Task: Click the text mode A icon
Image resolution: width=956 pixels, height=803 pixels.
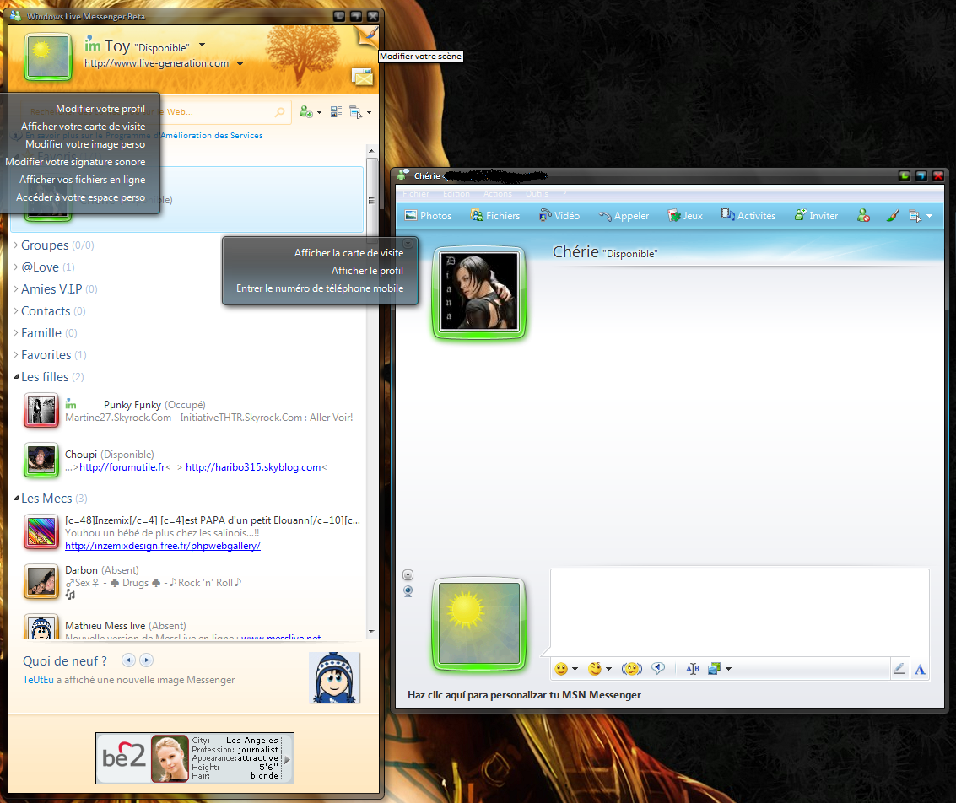Action: click(920, 670)
